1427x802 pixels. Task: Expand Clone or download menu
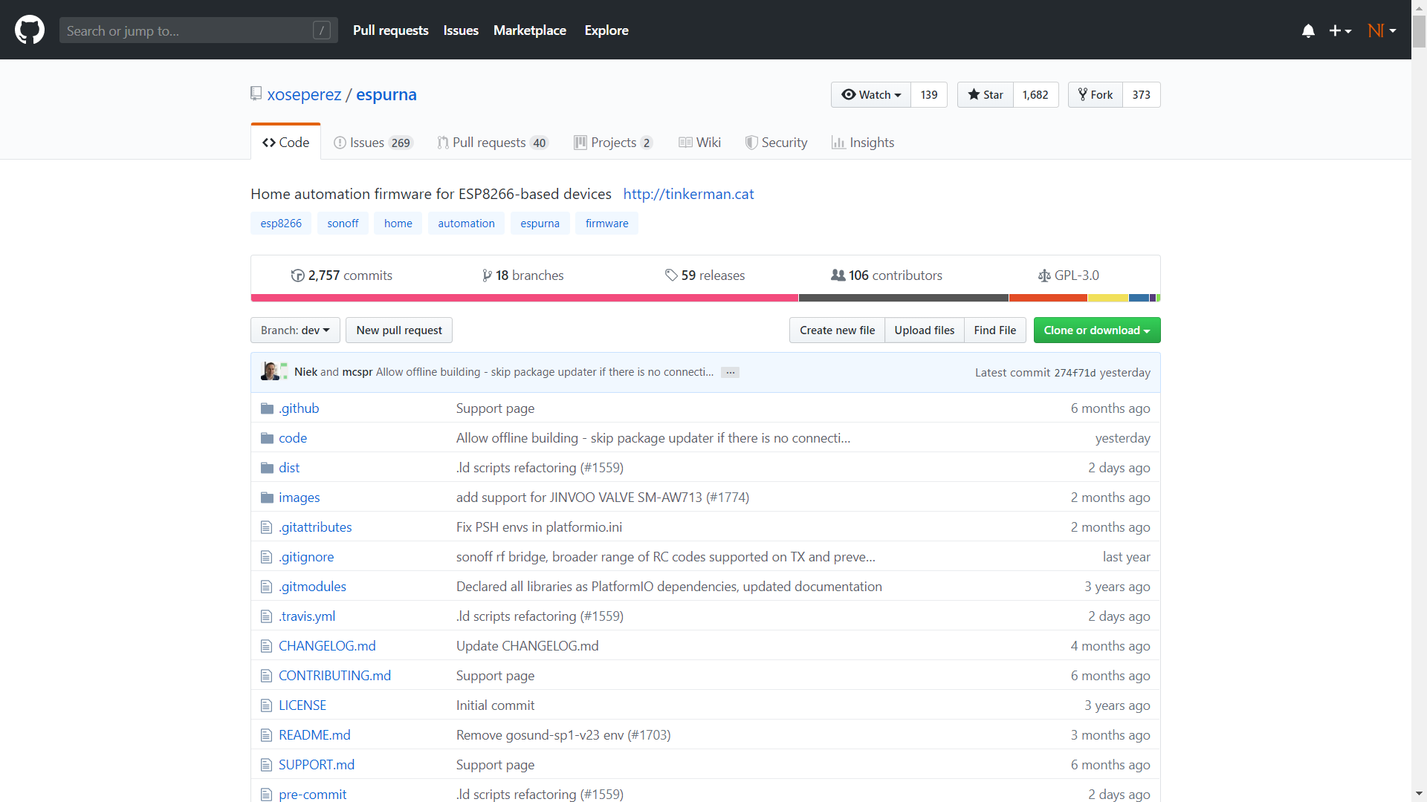click(x=1096, y=330)
